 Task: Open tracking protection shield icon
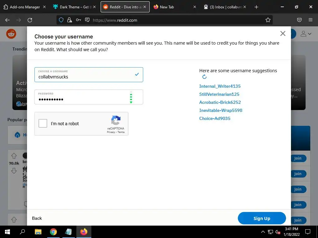61,20
